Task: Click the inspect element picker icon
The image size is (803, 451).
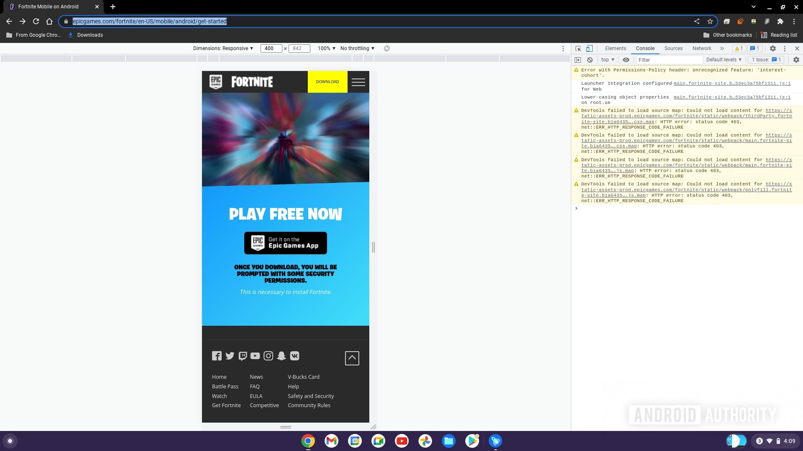Action: pyautogui.click(x=578, y=48)
